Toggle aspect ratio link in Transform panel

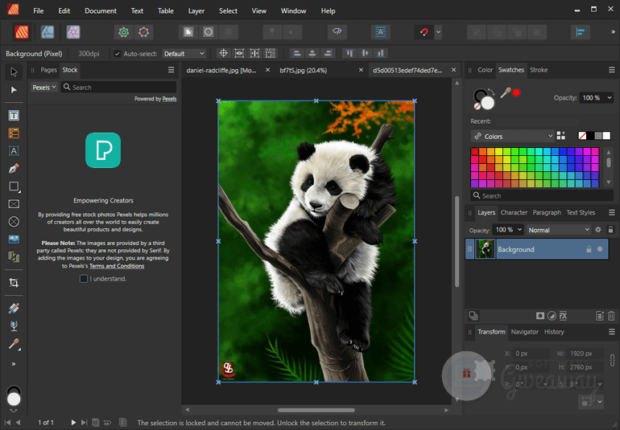(x=612, y=360)
